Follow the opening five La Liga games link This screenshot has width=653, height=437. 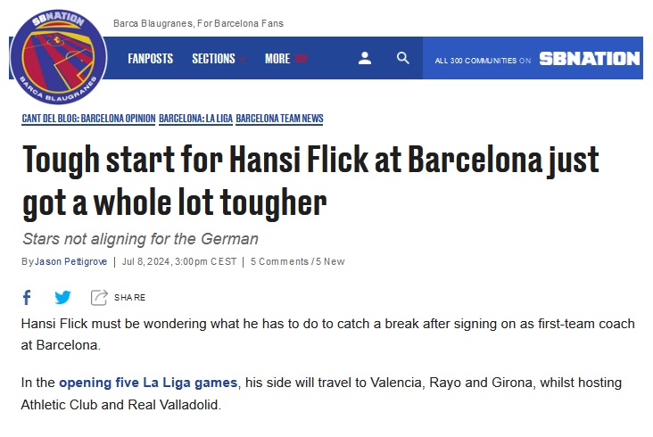pos(148,383)
